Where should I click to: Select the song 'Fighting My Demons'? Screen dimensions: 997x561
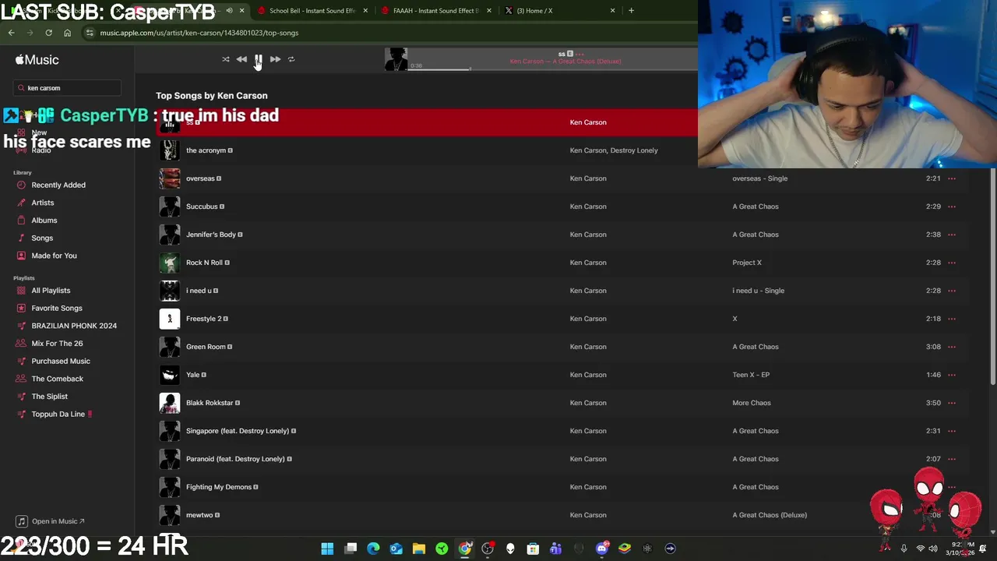(219, 487)
